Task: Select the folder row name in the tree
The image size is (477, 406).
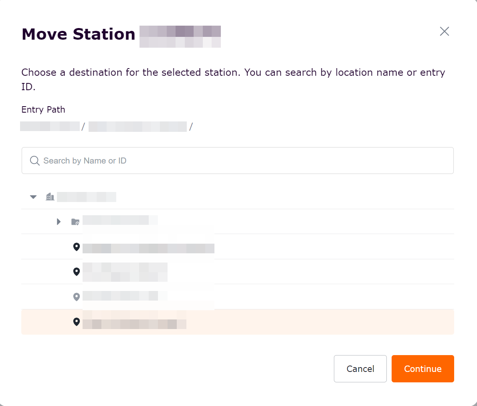Action: point(119,220)
